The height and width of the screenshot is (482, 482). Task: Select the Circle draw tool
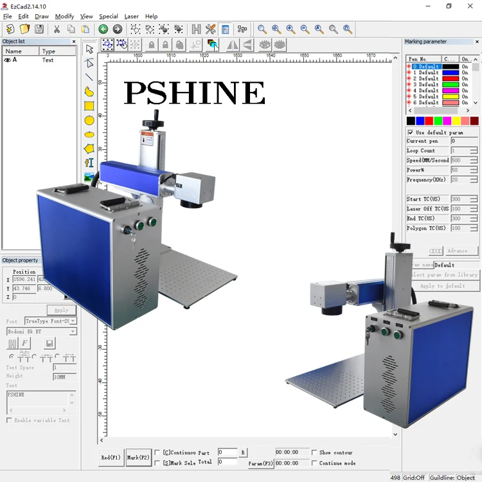(x=89, y=120)
